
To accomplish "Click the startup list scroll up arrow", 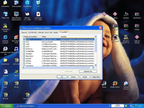I will [96, 37].
